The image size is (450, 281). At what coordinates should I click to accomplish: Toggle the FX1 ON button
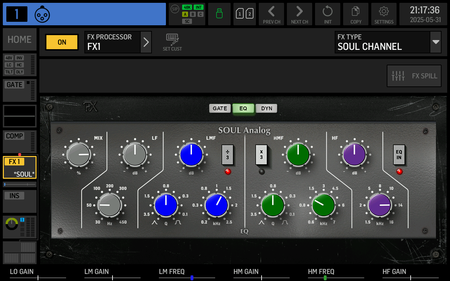(x=62, y=42)
